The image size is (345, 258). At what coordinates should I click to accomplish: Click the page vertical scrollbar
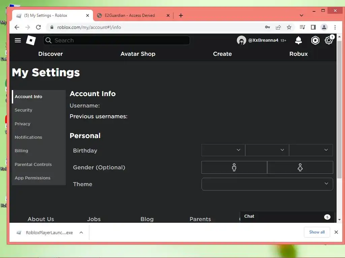pyautogui.click(x=340, y=110)
